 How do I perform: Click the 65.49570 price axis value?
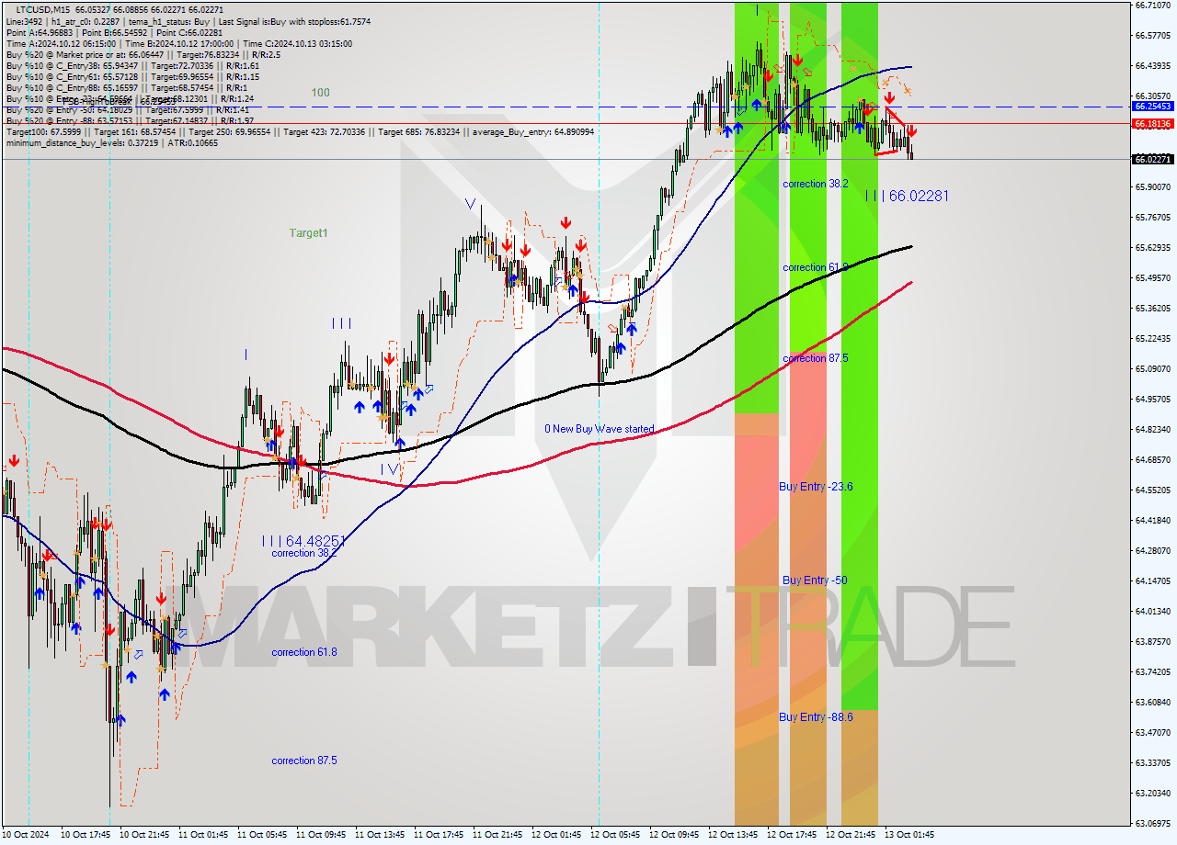[1152, 277]
